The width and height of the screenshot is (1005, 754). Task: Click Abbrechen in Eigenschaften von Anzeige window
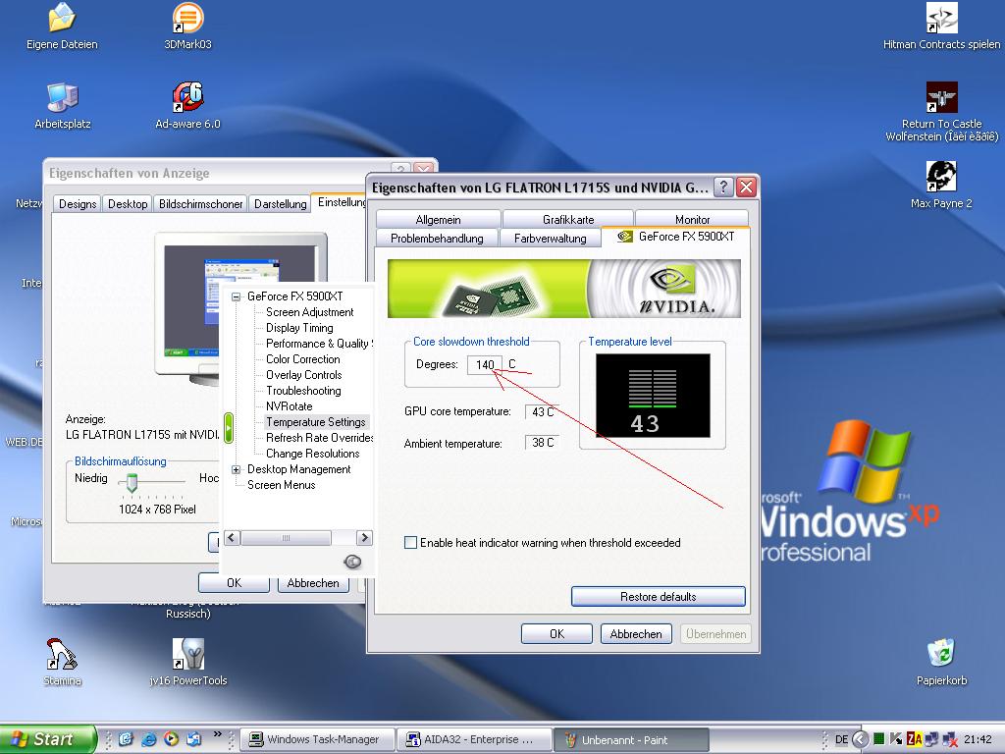(313, 583)
